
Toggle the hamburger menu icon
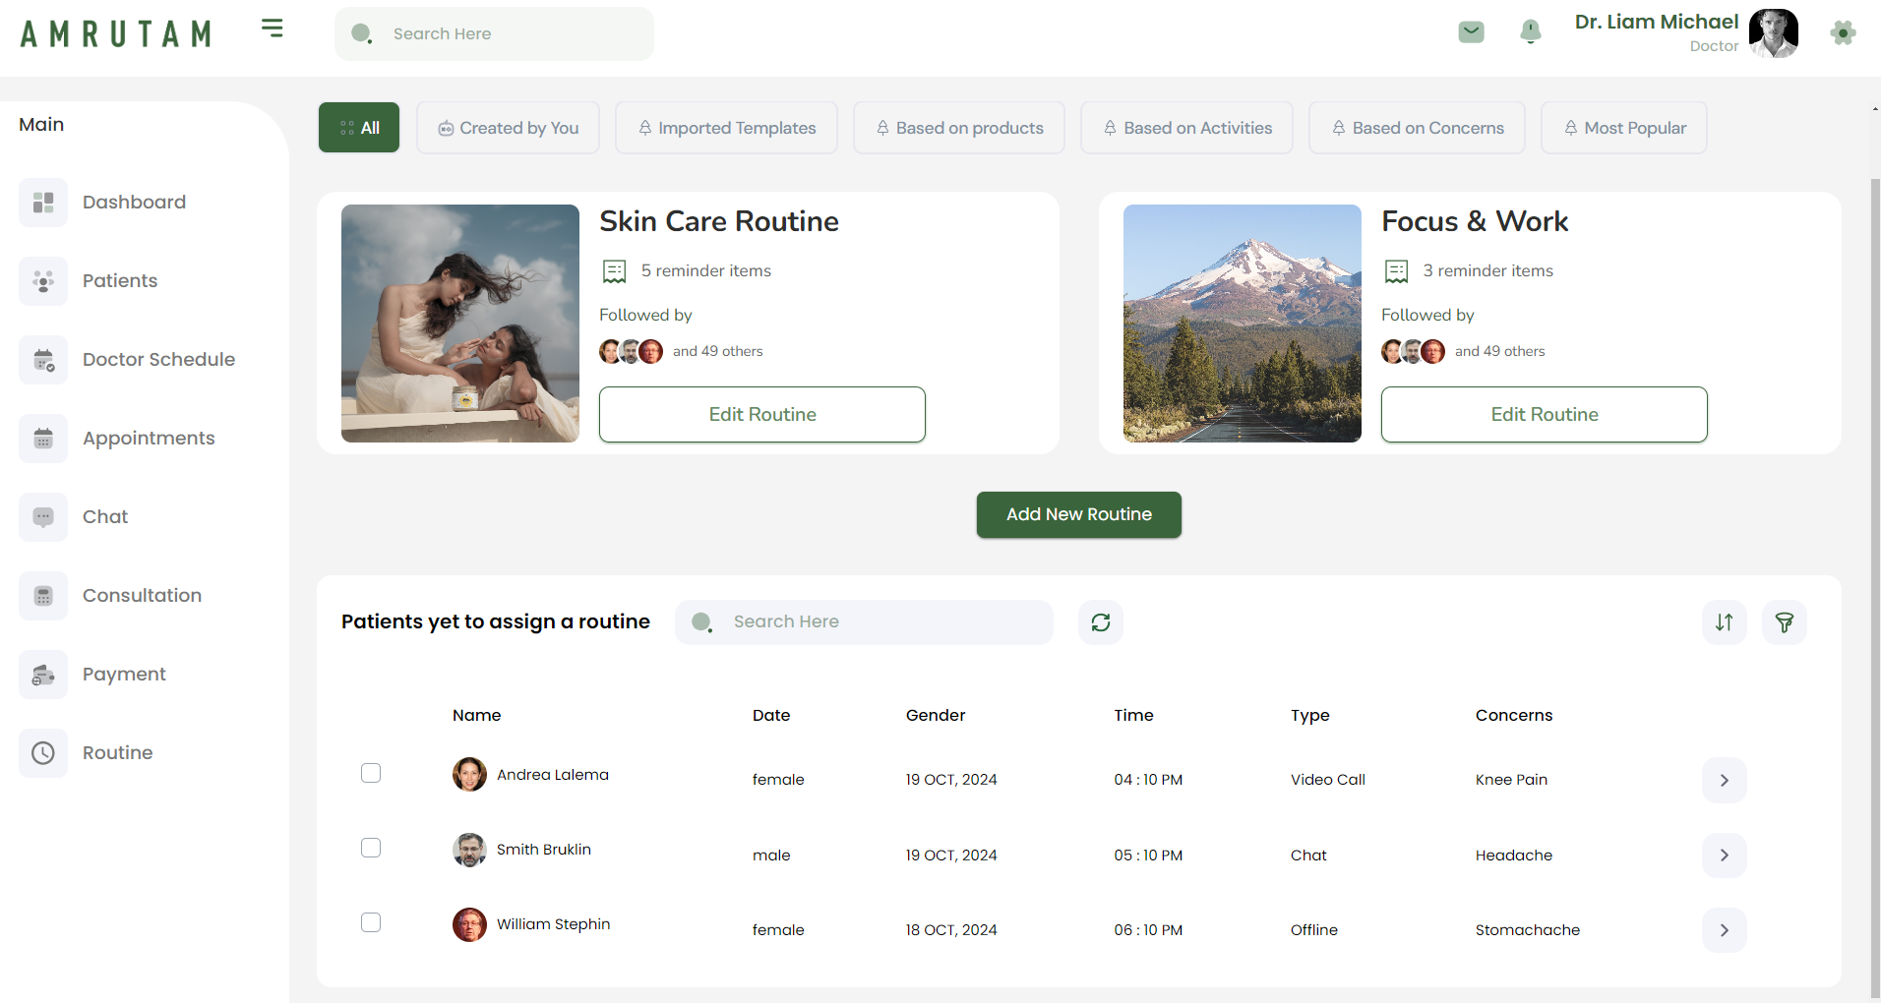coord(273,29)
